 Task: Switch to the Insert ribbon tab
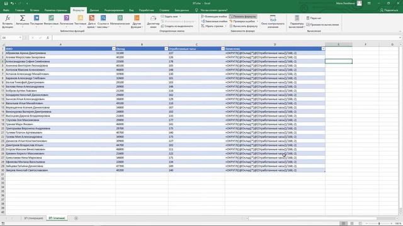(x=35, y=10)
